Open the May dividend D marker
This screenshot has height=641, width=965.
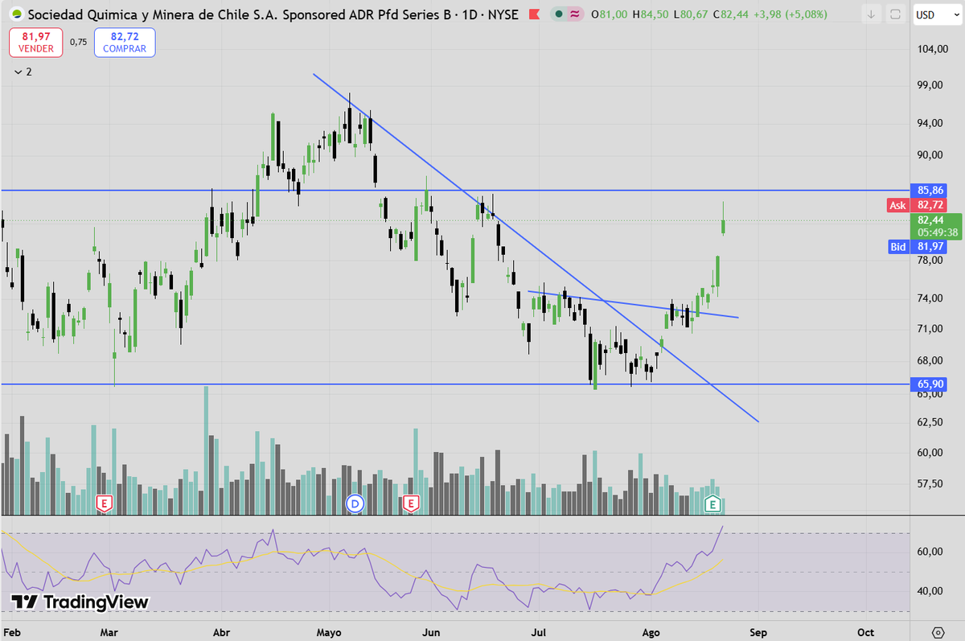pyautogui.click(x=355, y=503)
